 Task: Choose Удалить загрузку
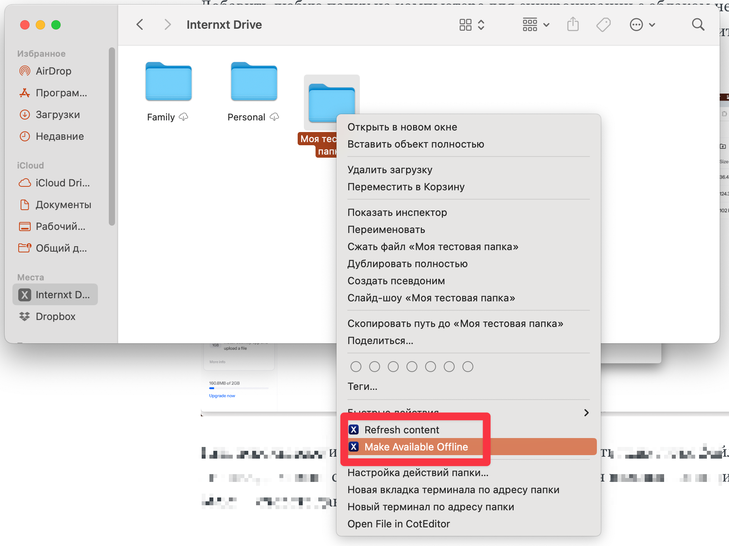(x=468, y=170)
